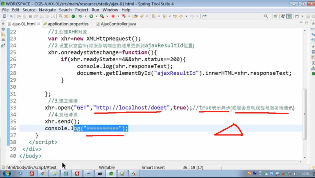
Task: Click the editor scrollbar up arrow
Action: [305, 30]
